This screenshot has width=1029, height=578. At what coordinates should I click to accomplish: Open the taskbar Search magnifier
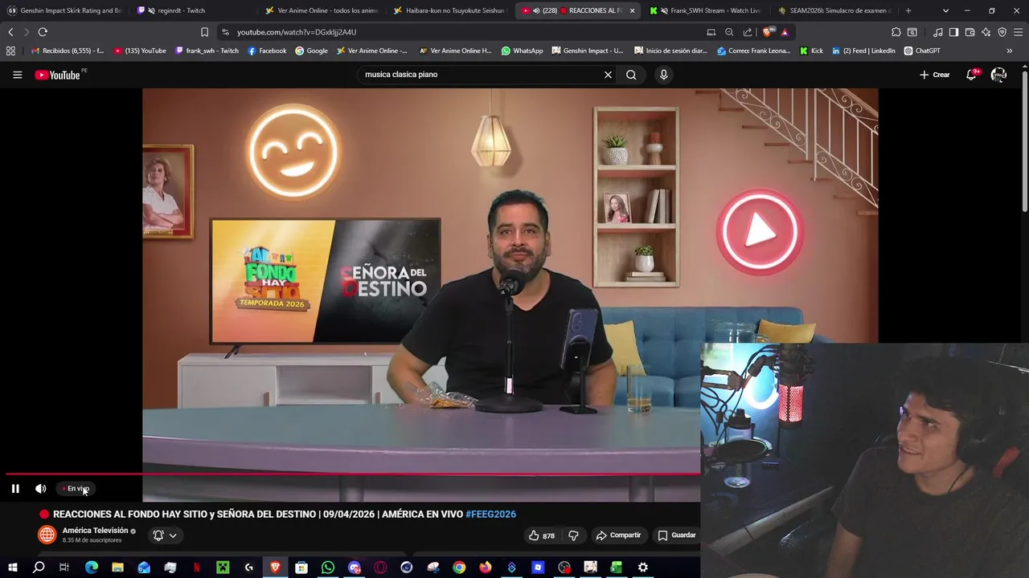pos(39,568)
